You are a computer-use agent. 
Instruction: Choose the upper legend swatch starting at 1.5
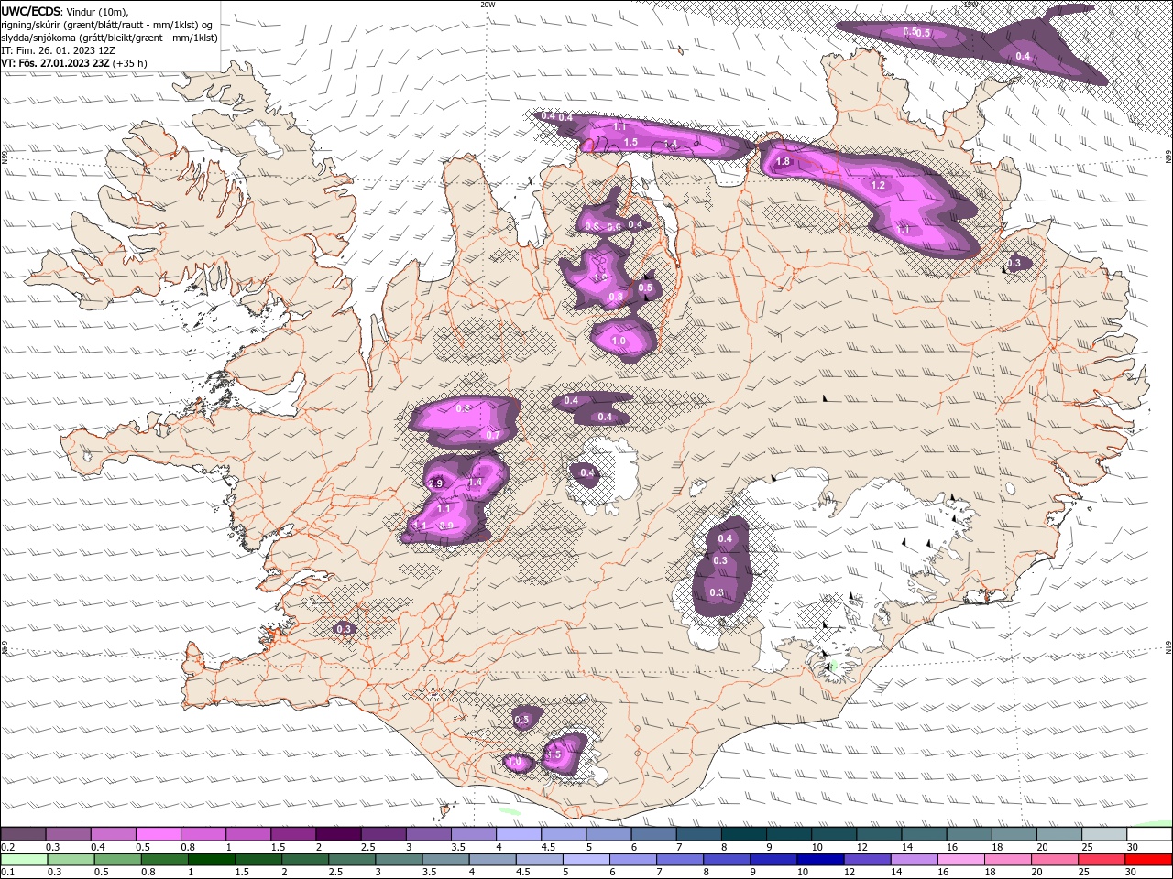click(x=293, y=834)
